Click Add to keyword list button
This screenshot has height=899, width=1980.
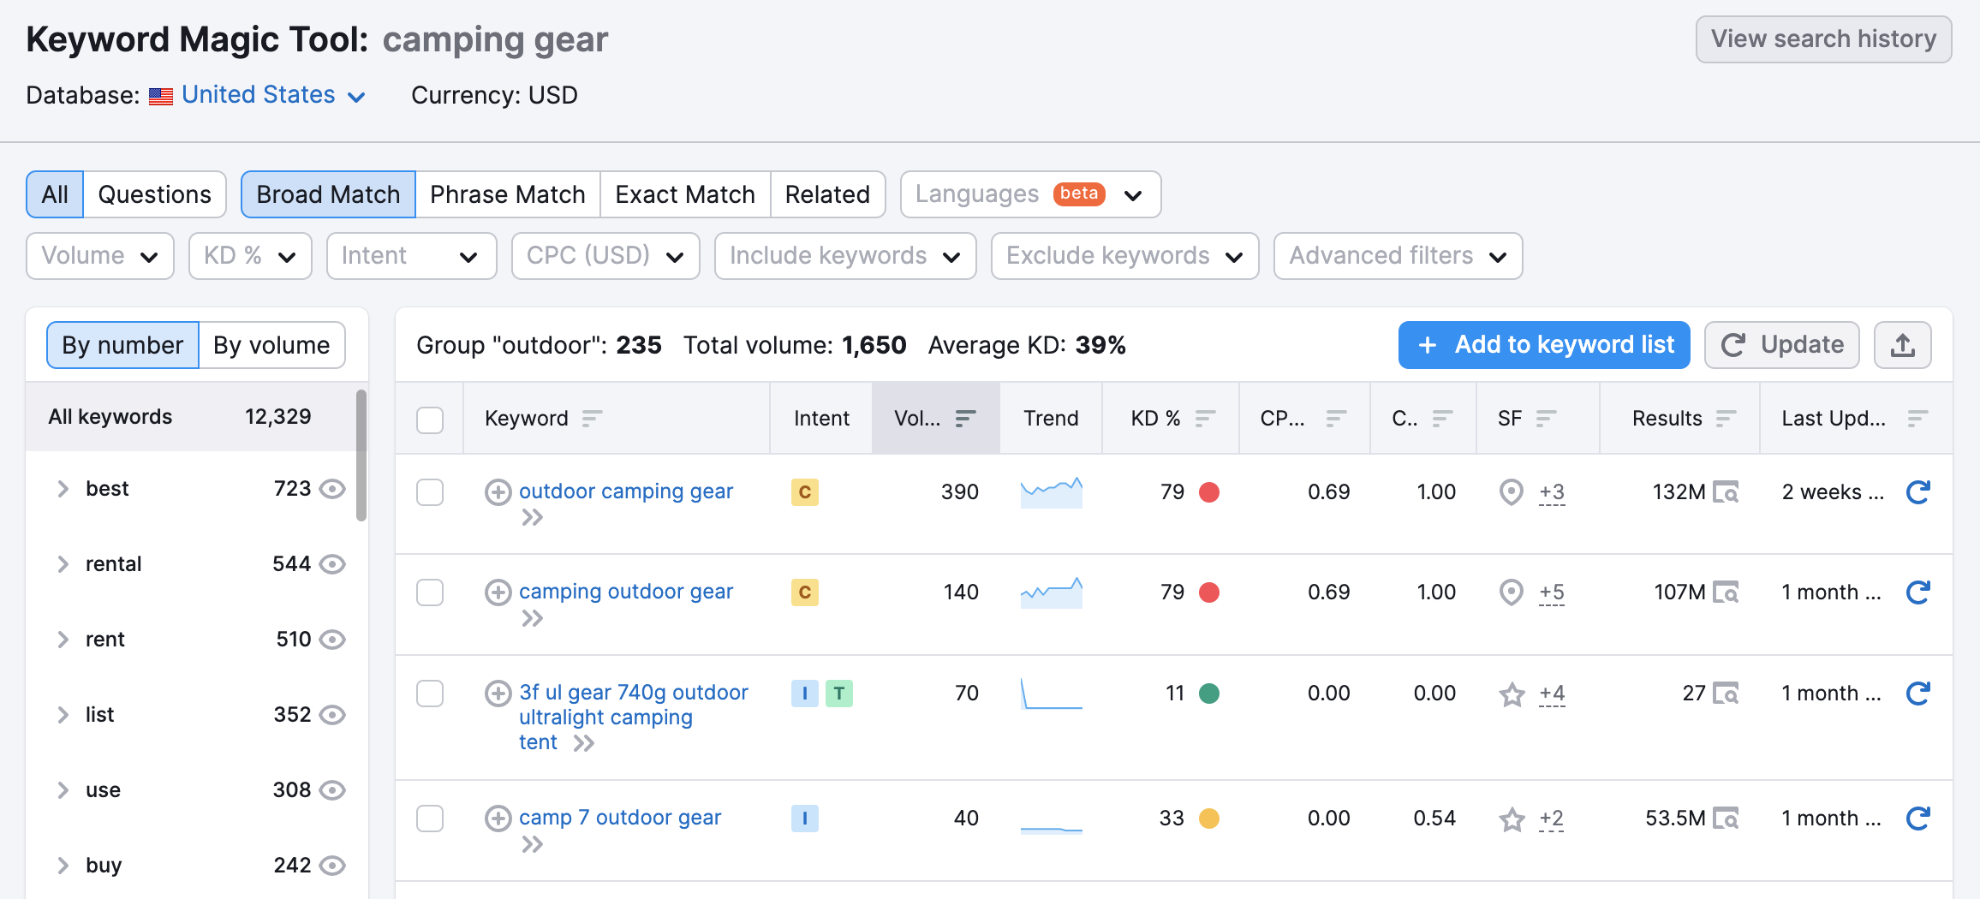pos(1544,345)
